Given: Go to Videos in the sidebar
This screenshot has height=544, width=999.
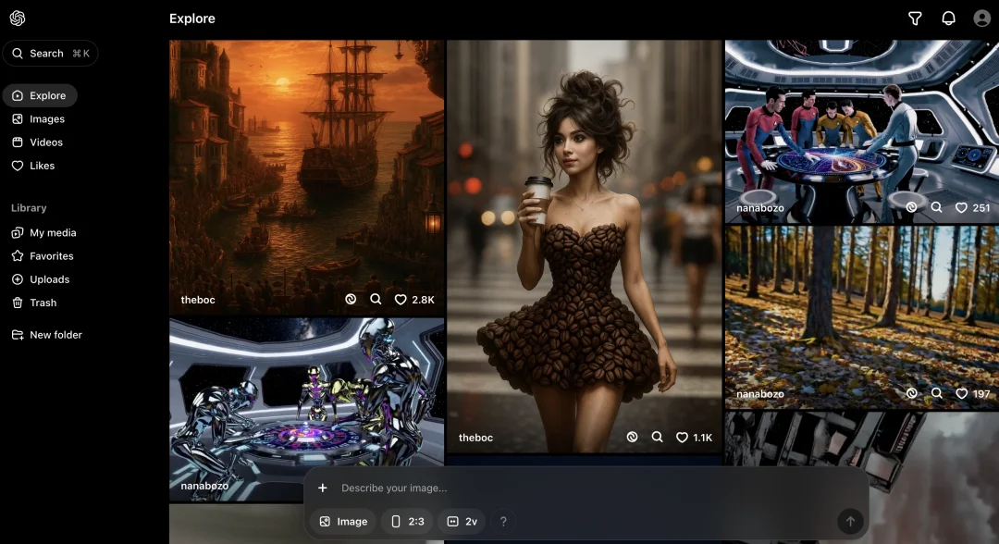Looking at the screenshot, I should (x=45, y=142).
